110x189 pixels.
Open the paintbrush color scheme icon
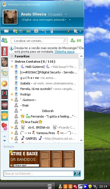(x=68, y=31)
